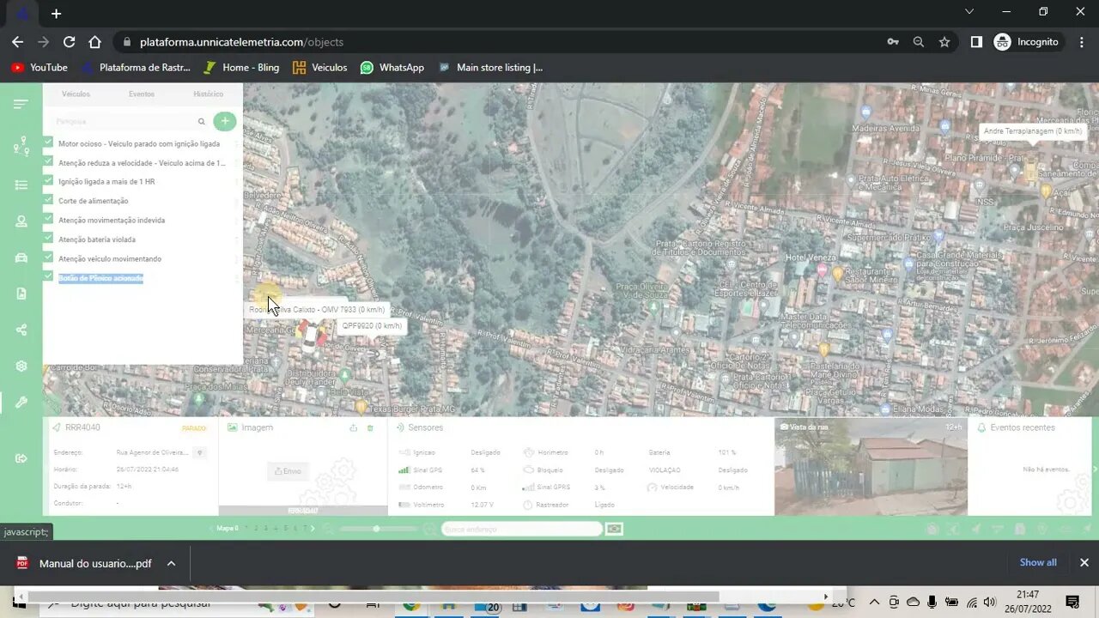Viewport: 1099px width, 618px height.
Task: Open the WhatsApp bookmark
Action: (x=392, y=67)
